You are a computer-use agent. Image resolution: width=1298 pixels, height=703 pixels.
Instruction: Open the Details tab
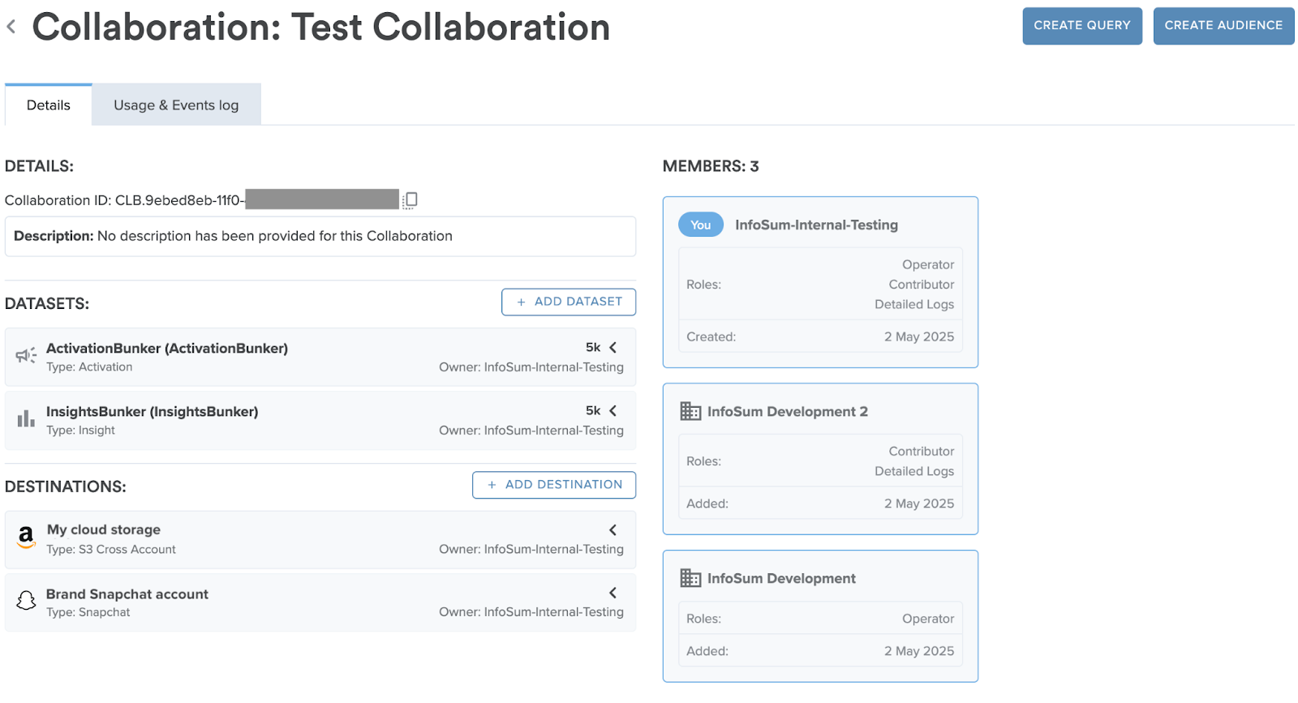click(49, 105)
